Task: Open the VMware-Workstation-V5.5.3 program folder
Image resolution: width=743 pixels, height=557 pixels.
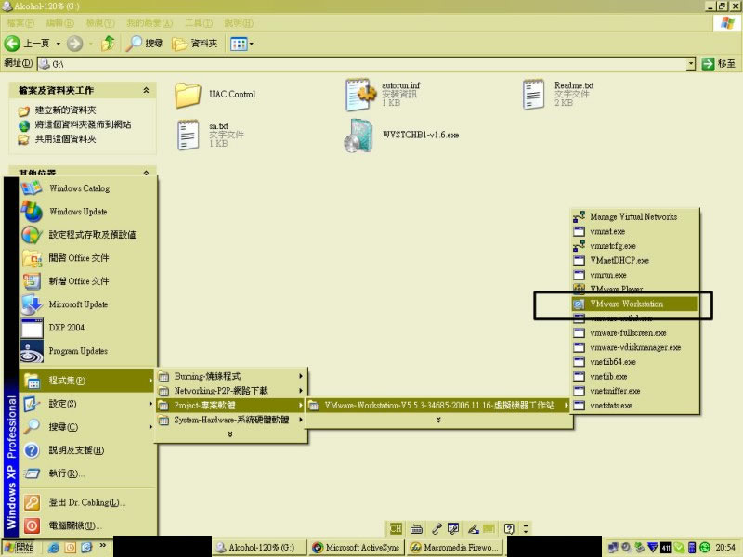Action: pos(438,406)
